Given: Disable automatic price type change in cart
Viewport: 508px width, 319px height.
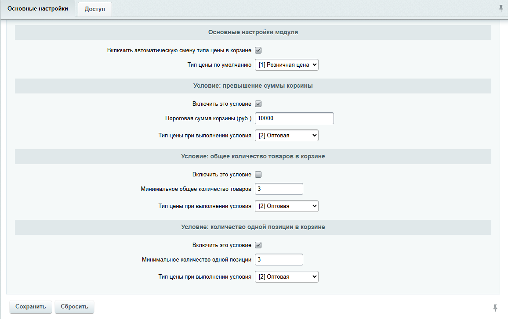Looking at the screenshot, I should [258, 50].
